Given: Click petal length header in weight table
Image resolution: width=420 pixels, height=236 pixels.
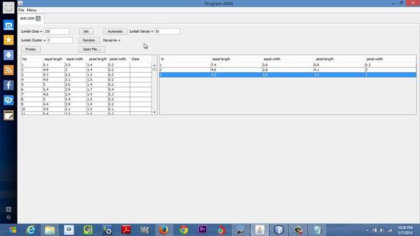Looking at the screenshot, I should point(339,59).
